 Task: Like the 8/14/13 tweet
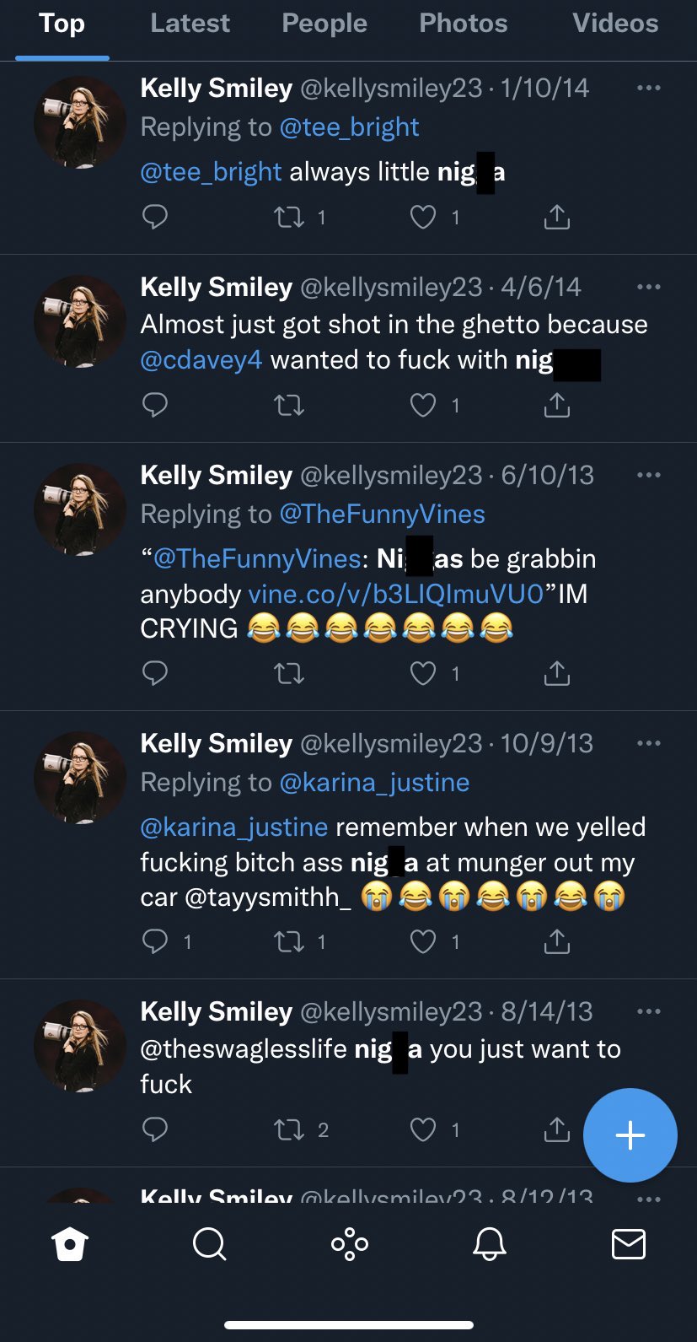click(423, 1129)
